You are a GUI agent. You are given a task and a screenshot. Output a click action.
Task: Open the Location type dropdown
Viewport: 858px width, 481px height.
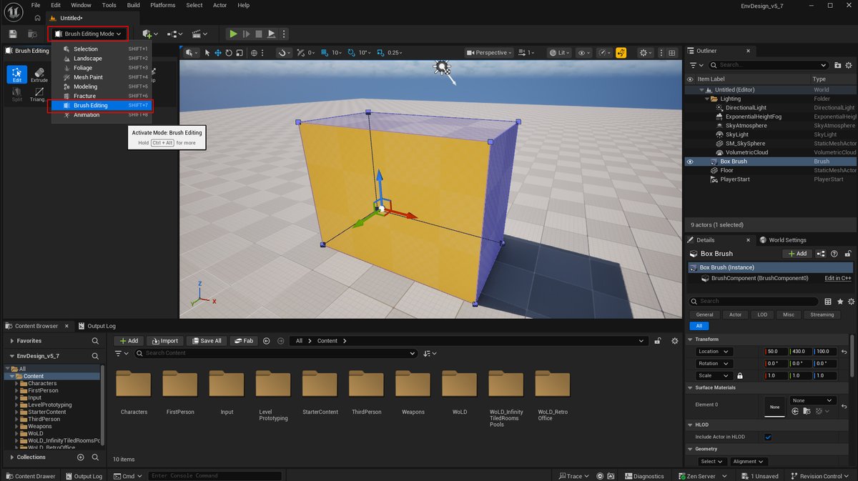(714, 352)
